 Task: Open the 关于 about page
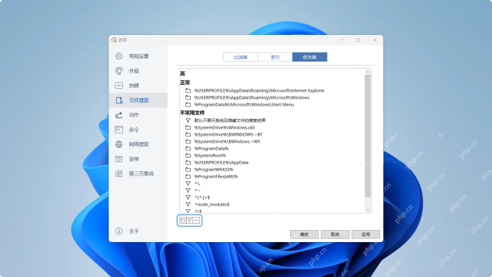[x=138, y=231]
